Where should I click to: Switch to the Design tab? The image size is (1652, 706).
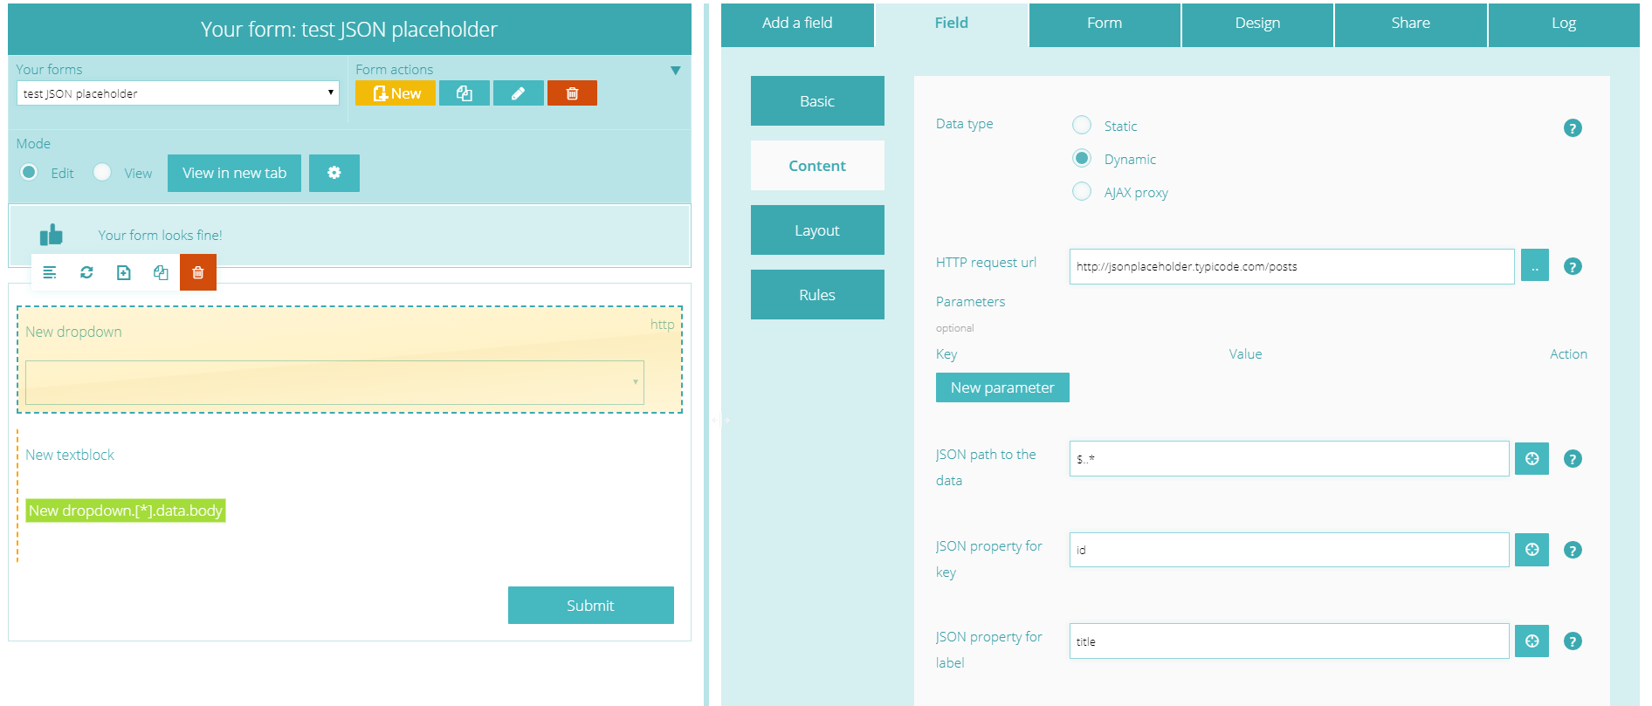[x=1257, y=24]
